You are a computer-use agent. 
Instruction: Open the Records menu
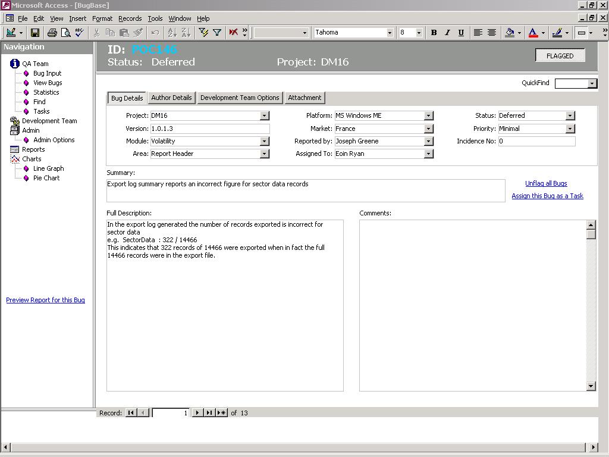(x=130, y=18)
